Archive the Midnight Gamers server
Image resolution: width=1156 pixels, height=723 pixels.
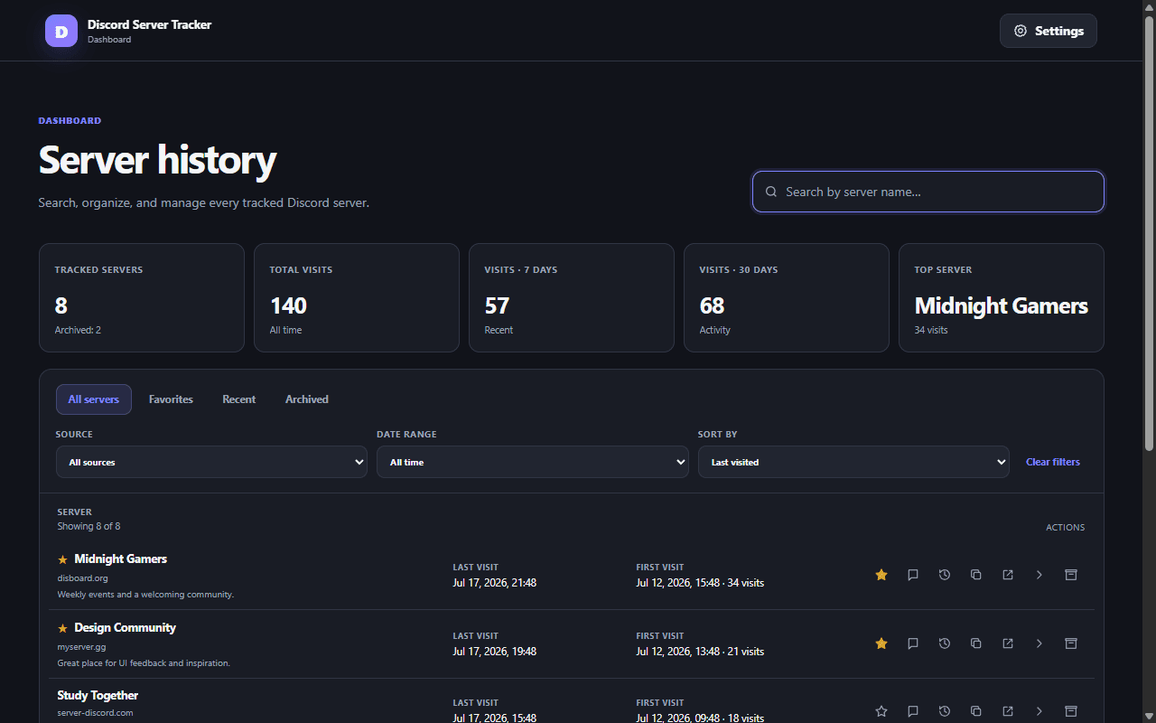point(1071,575)
